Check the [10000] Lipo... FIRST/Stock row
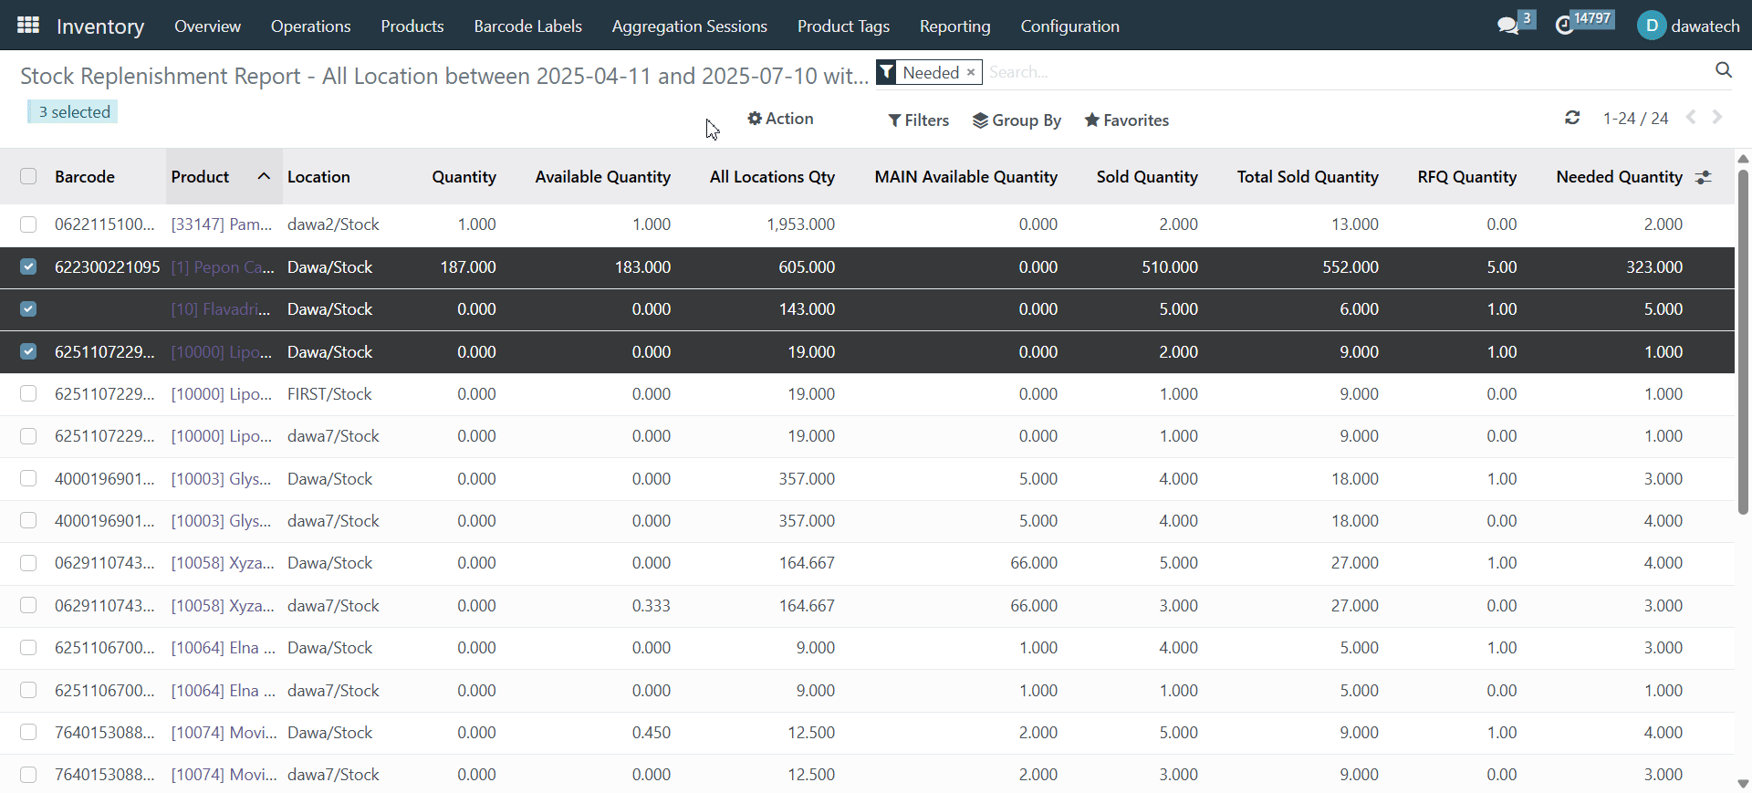 click(x=28, y=394)
